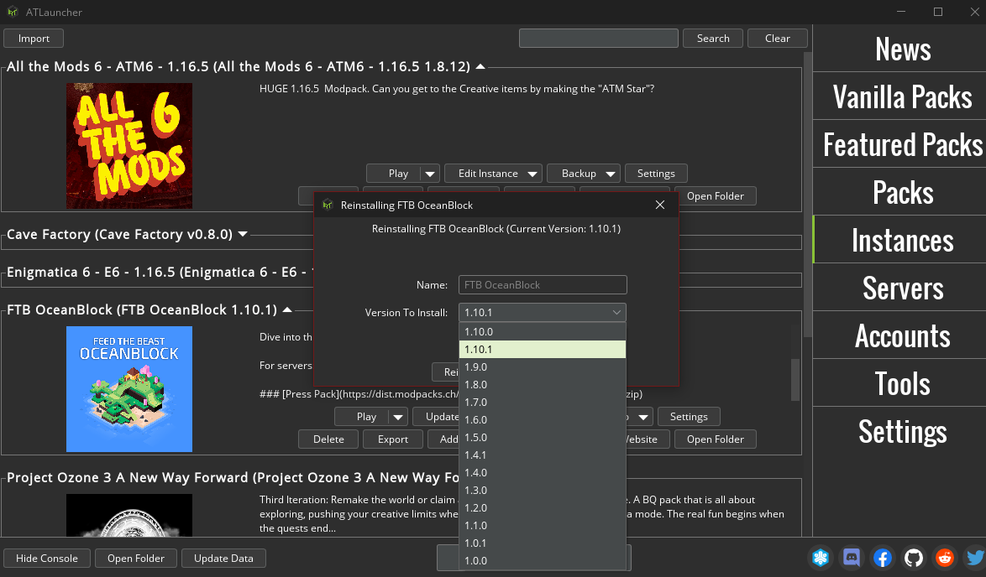Viewport: 986px width, 577px height.
Task: Export the FTB OceanBlock instance
Action: click(x=393, y=439)
